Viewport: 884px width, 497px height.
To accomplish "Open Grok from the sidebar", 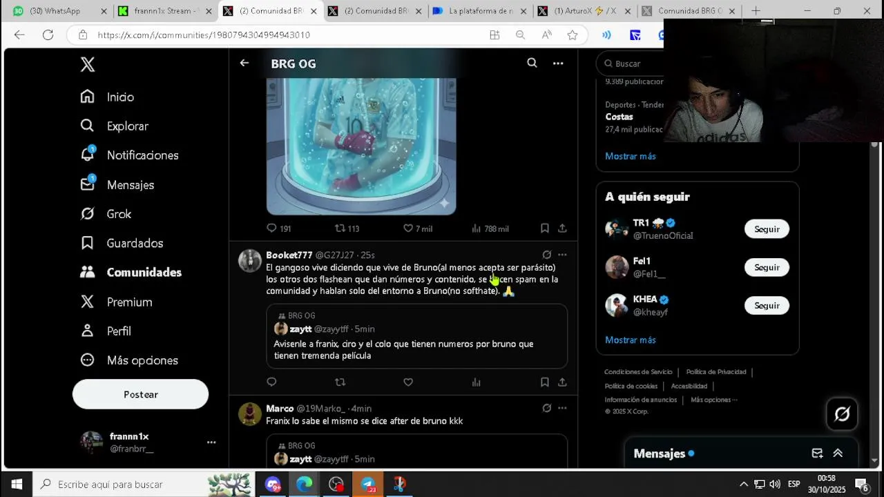I will click(106, 214).
